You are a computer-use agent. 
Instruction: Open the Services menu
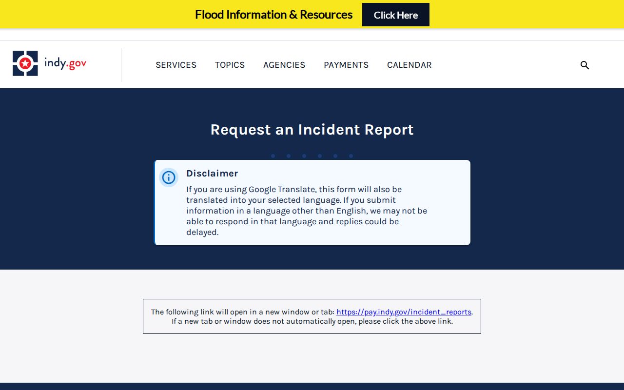176,65
